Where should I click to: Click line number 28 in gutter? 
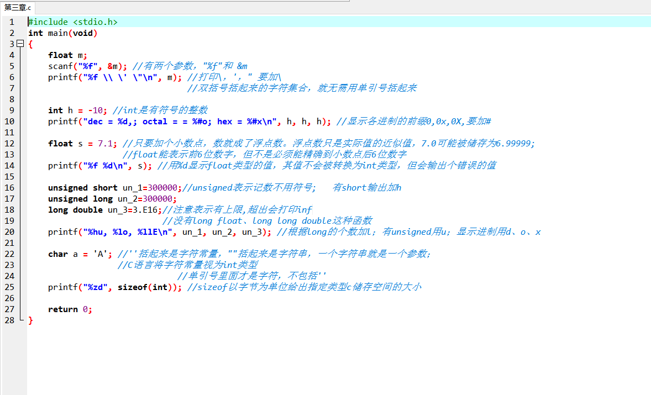(x=9, y=320)
